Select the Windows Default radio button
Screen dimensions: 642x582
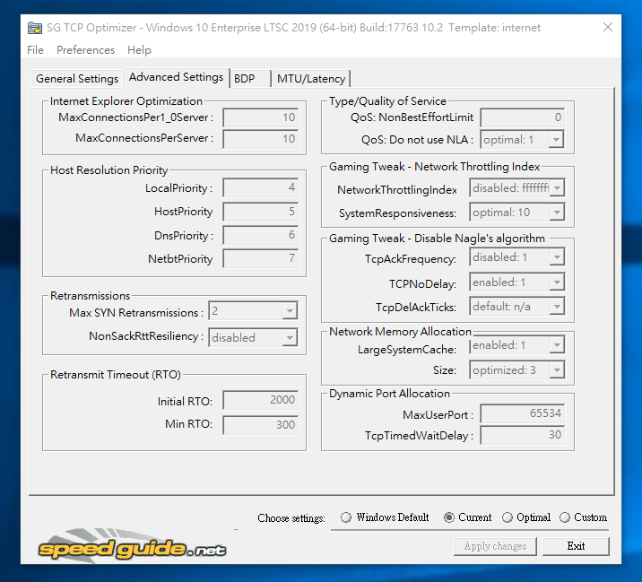coord(346,517)
